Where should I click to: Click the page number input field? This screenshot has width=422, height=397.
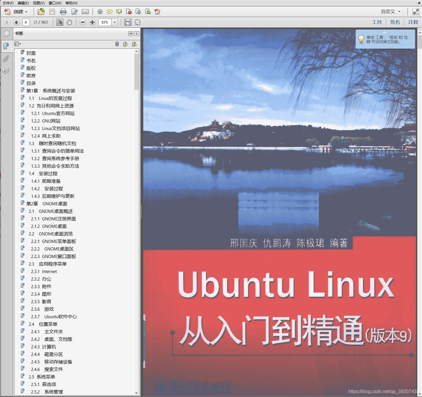[x=26, y=22]
